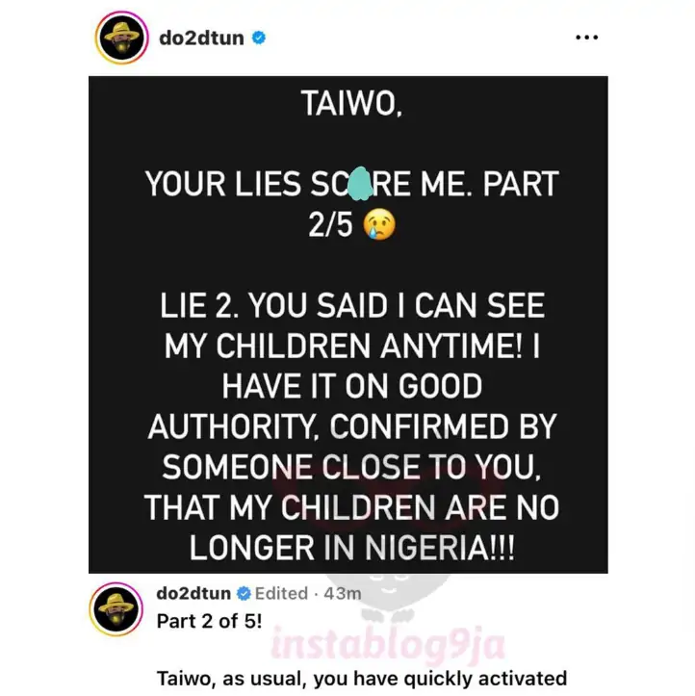The height and width of the screenshot is (696, 695).
Task: Click the "TAIWO," heading in post image
Action: click(x=352, y=103)
